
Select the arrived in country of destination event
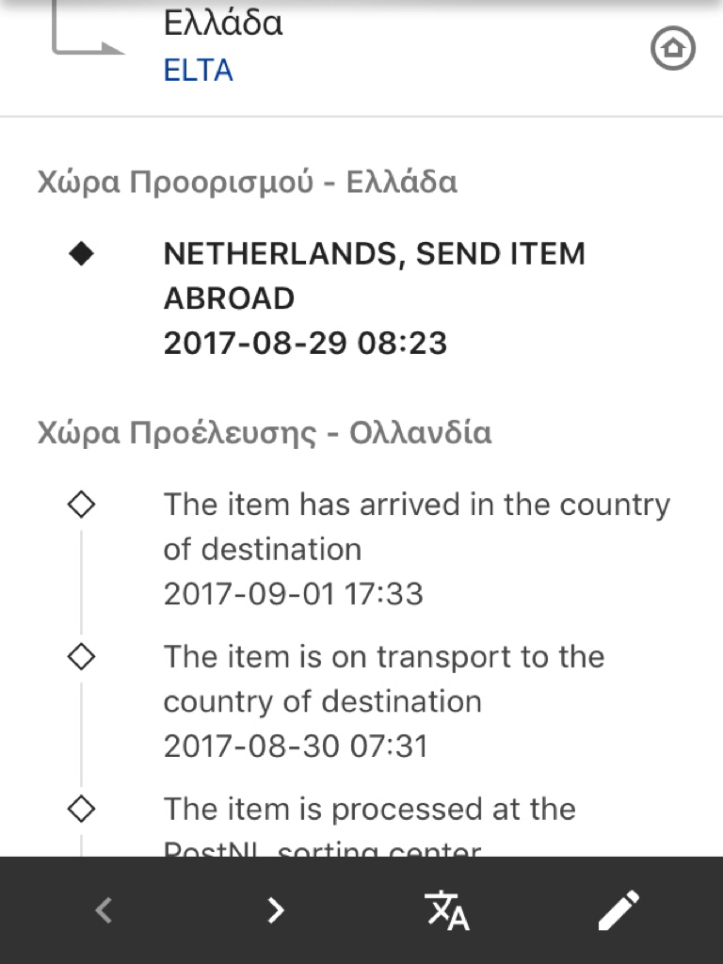pos(416,549)
